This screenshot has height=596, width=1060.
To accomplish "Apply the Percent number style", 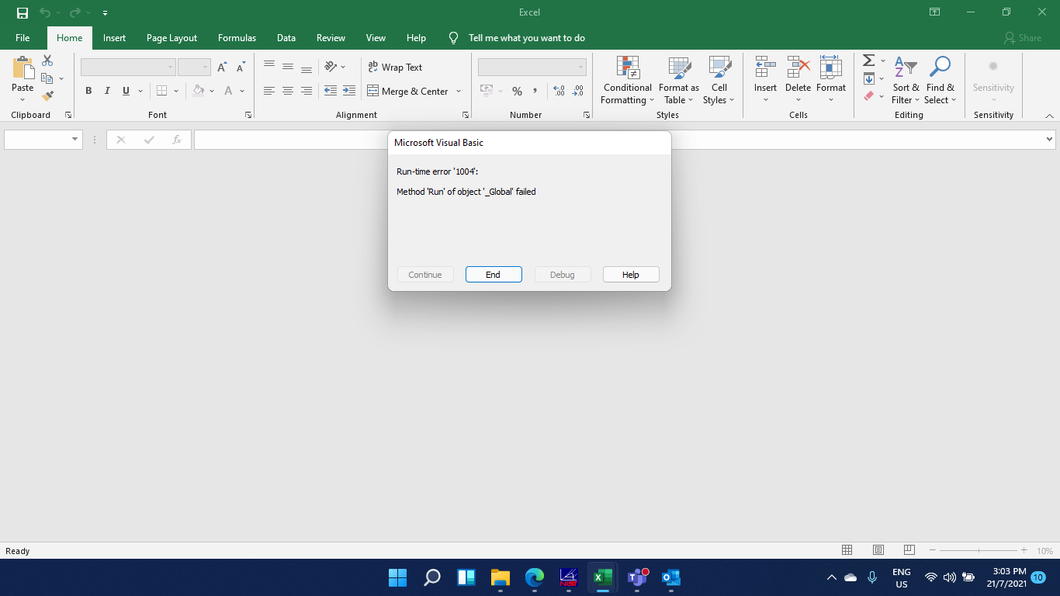I will (516, 91).
